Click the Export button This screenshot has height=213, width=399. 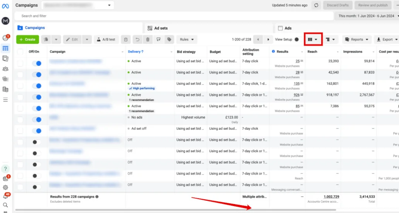pyautogui.click(x=386, y=39)
